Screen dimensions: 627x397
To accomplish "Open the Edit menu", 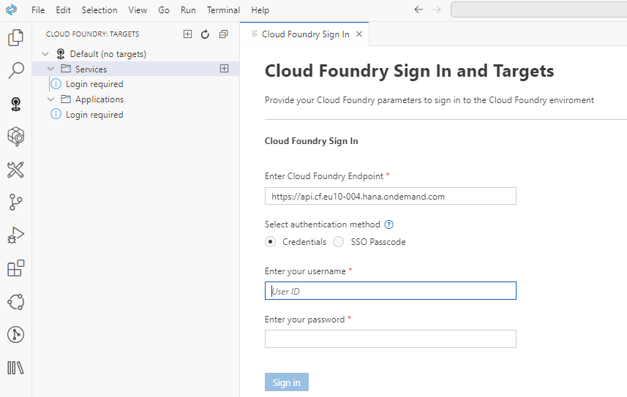I will [x=63, y=10].
